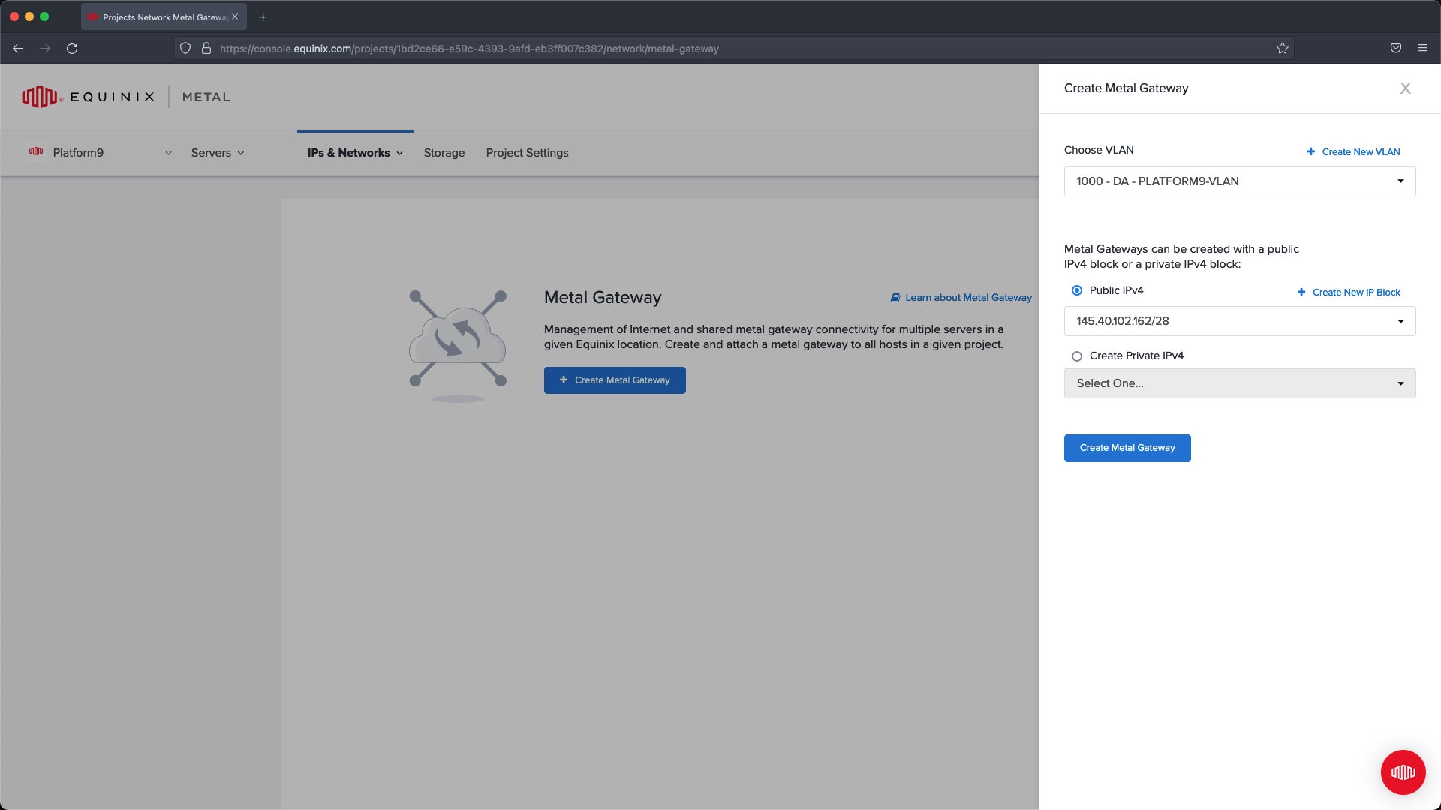
Task: Bookmark this page with the star icon
Action: point(1282,49)
